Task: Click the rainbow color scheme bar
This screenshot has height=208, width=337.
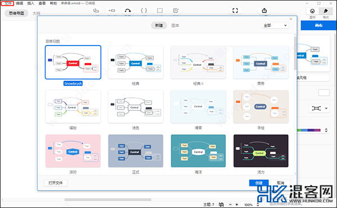Action: (x=309, y=130)
